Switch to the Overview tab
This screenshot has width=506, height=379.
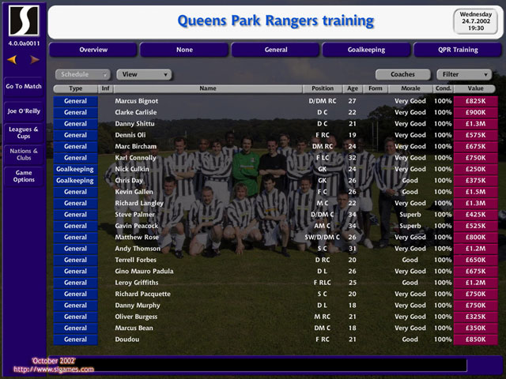[93, 50]
